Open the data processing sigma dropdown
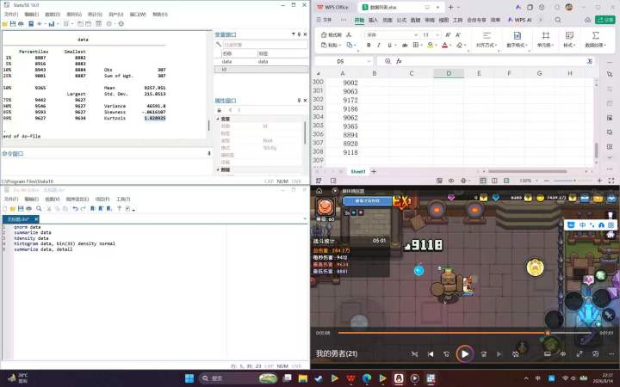The image size is (620, 387). (x=596, y=45)
